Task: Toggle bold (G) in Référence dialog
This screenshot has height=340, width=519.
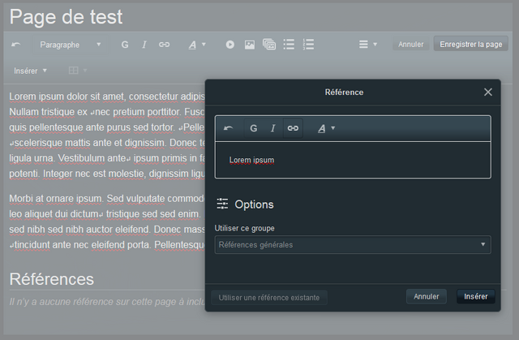Action: pyautogui.click(x=254, y=128)
